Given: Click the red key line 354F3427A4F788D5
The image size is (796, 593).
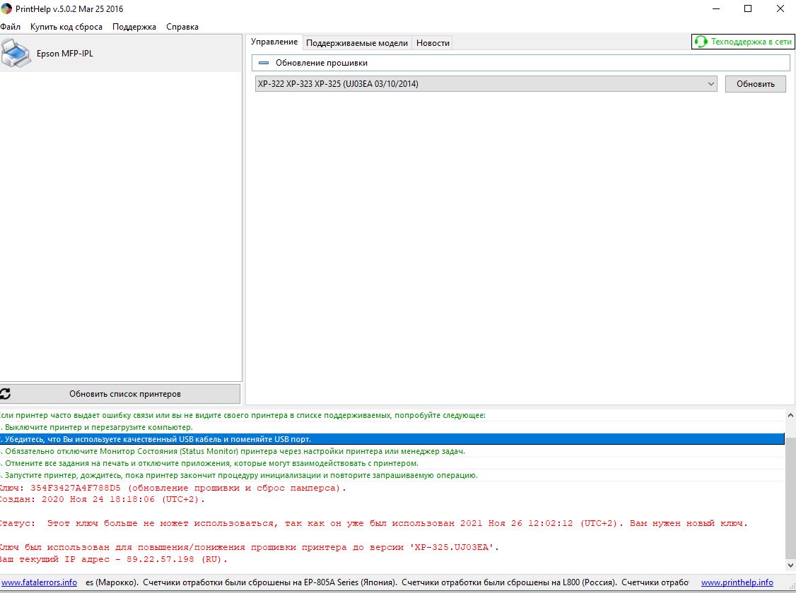Looking at the screenshot, I should point(172,488).
